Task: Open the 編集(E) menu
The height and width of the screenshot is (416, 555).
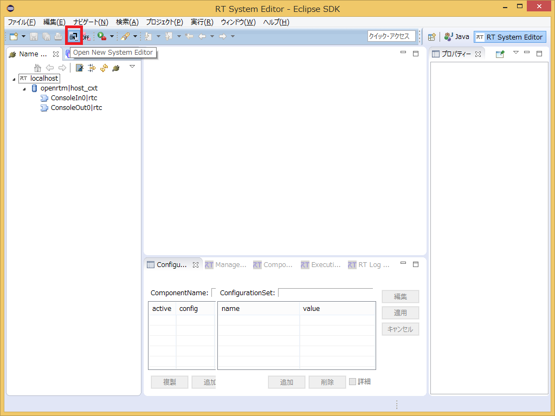Action: (54, 22)
